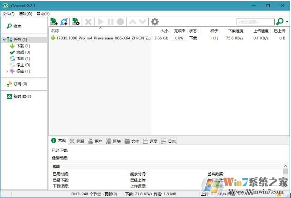Maximize the µTorrent window
This screenshot has width=291, height=198.
[268, 6]
